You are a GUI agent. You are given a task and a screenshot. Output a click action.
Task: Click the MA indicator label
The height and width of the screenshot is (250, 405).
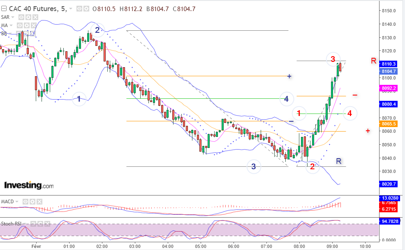[5, 25]
